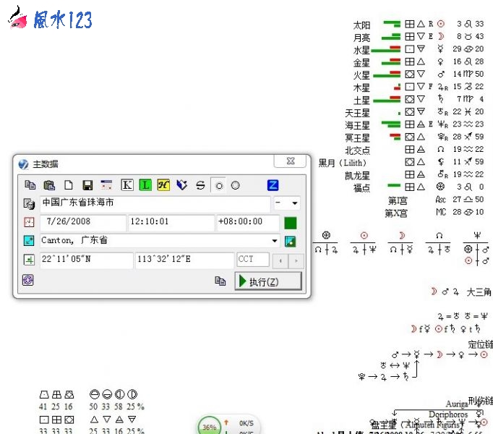493x434 pixels.
Task: Click the map icon right of location
Action: tap(291, 241)
